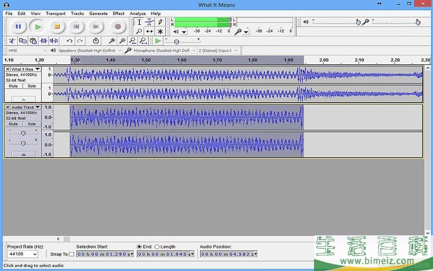Open the Speakers output device dropdown
Image resolution: width=433 pixels, height=271 pixels.
tap(90, 51)
